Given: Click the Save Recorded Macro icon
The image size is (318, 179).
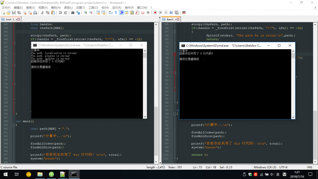Looking at the screenshot, I should (177, 12).
